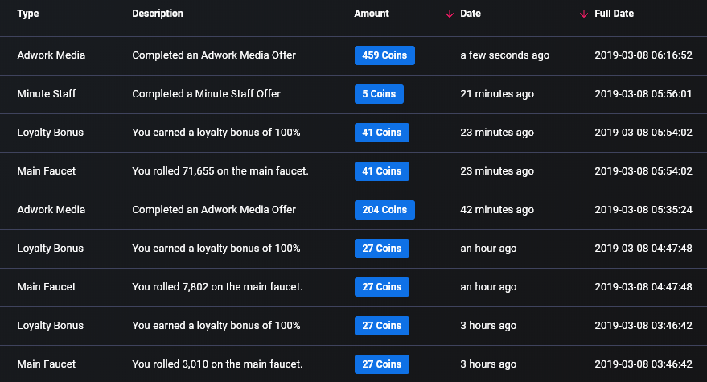Image resolution: width=707 pixels, height=382 pixels.
Task: Click the Date column header label
Action: point(471,14)
